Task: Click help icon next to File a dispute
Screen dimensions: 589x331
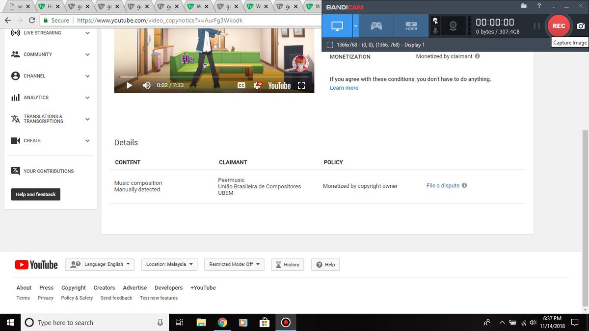Action: click(464, 186)
